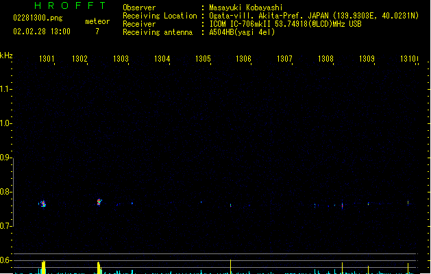Image resolution: width=431 pixels, height=274 pixels.
Task: Click the 0.7 kHz axis label
Action: [x=5, y=226]
